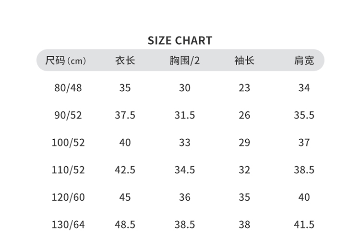Select the 48.5 length for size 130/64
Image resolution: width=360 pixels, height=243 pixels.
[x=125, y=225]
